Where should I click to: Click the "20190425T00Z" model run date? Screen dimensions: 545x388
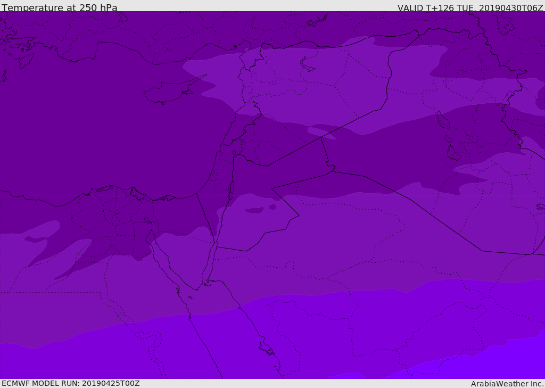coord(110,383)
